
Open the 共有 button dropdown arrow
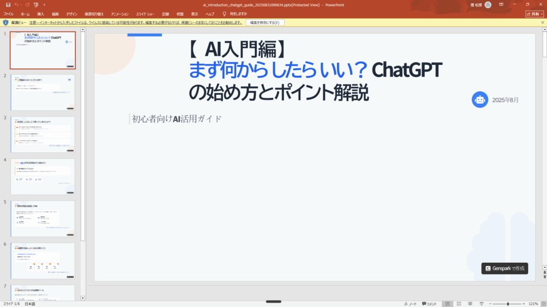pyautogui.click(x=542, y=14)
